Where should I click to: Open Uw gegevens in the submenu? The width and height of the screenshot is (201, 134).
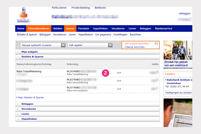(103, 35)
